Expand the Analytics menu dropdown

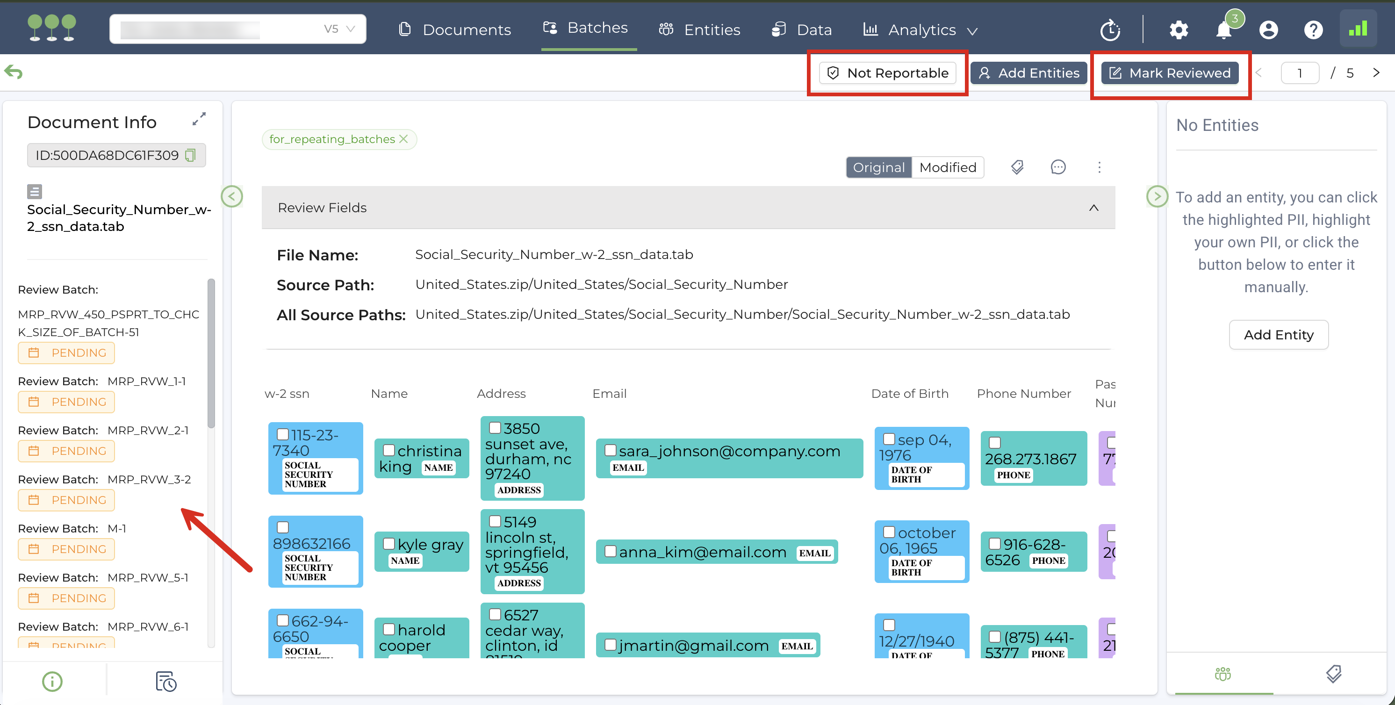972,31
